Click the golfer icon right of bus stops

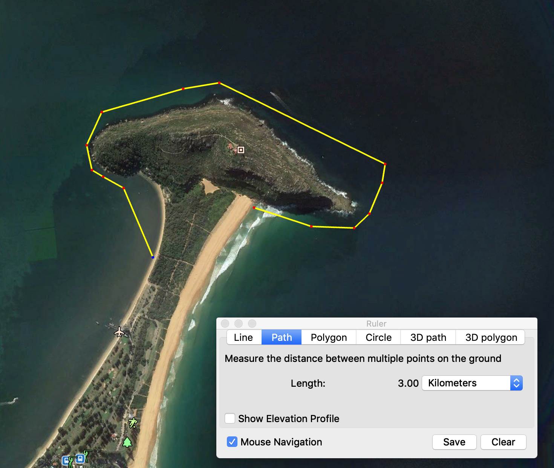[x=87, y=454]
